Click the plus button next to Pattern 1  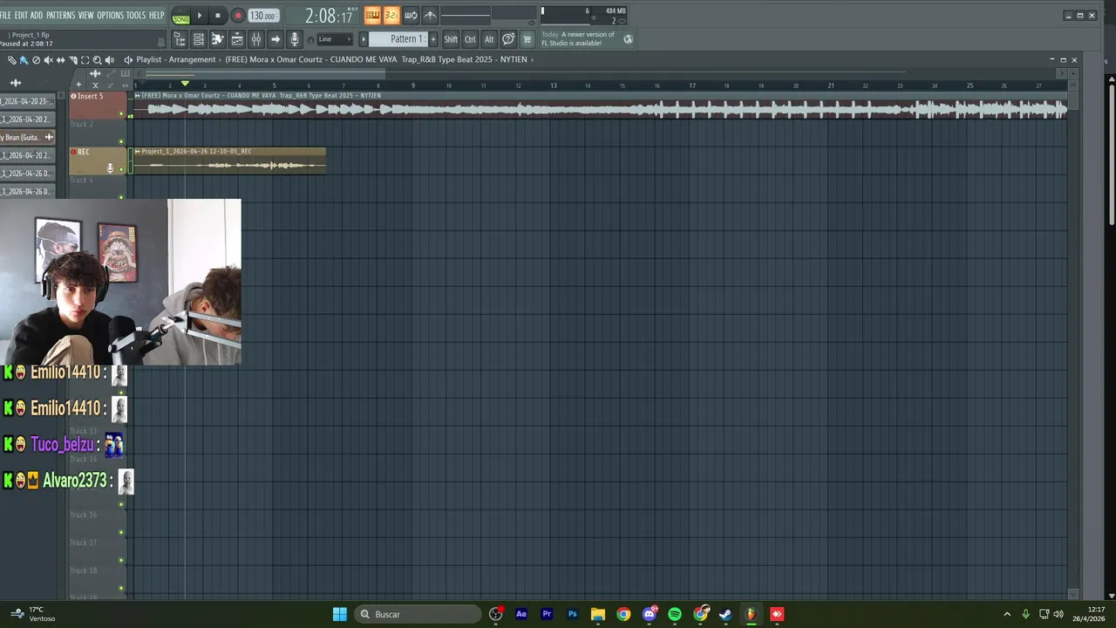pos(433,39)
